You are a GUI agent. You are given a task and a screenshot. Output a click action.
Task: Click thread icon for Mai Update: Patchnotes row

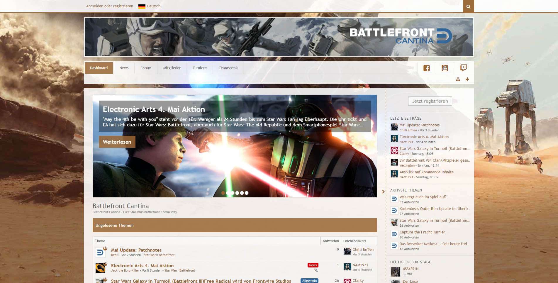coord(100,253)
